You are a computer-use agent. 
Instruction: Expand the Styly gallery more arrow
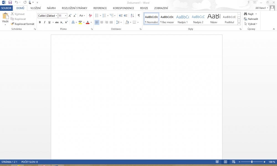point(239,23)
